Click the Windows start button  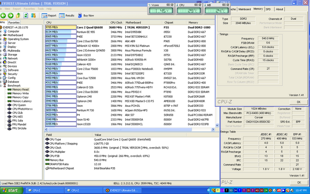click(x=12, y=190)
